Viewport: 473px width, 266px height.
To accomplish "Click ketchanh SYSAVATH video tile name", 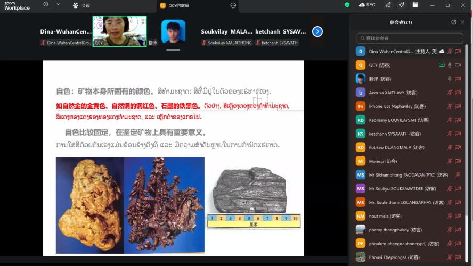I will coord(280,31).
